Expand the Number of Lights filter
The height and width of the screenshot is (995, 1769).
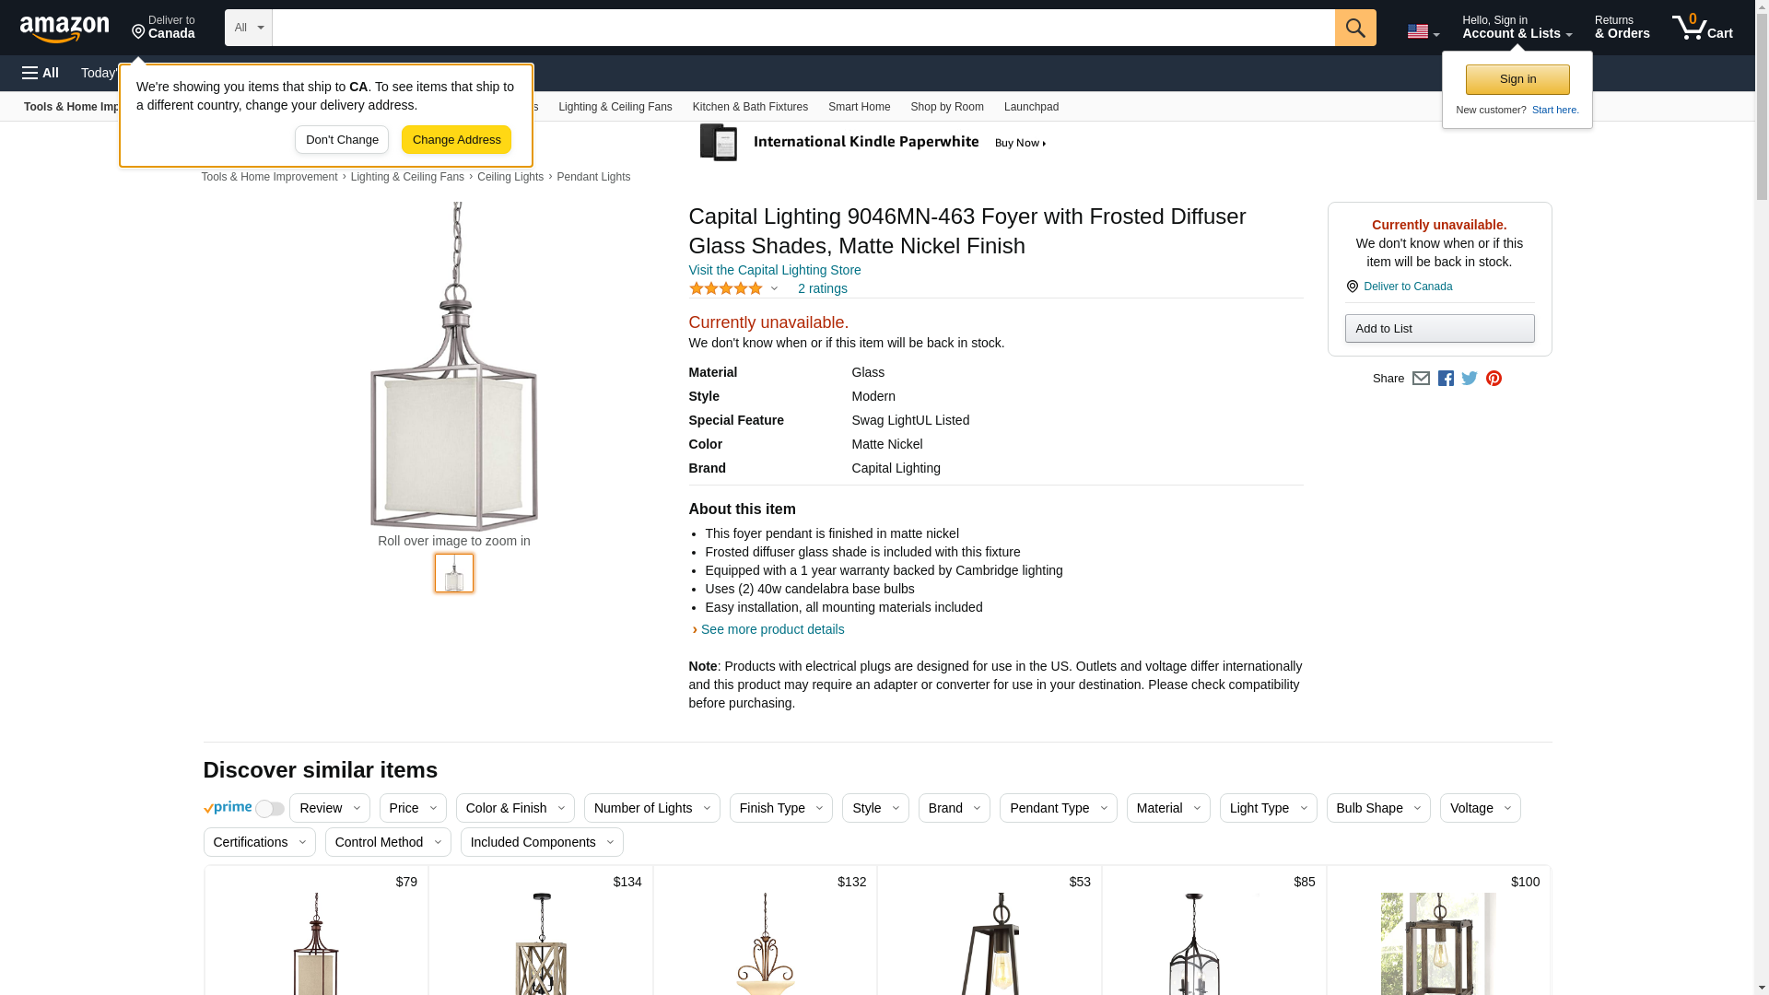pyautogui.click(x=651, y=808)
